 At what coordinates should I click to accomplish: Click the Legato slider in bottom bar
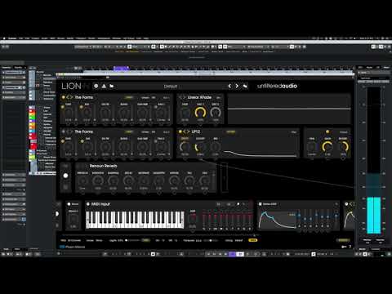point(132,240)
